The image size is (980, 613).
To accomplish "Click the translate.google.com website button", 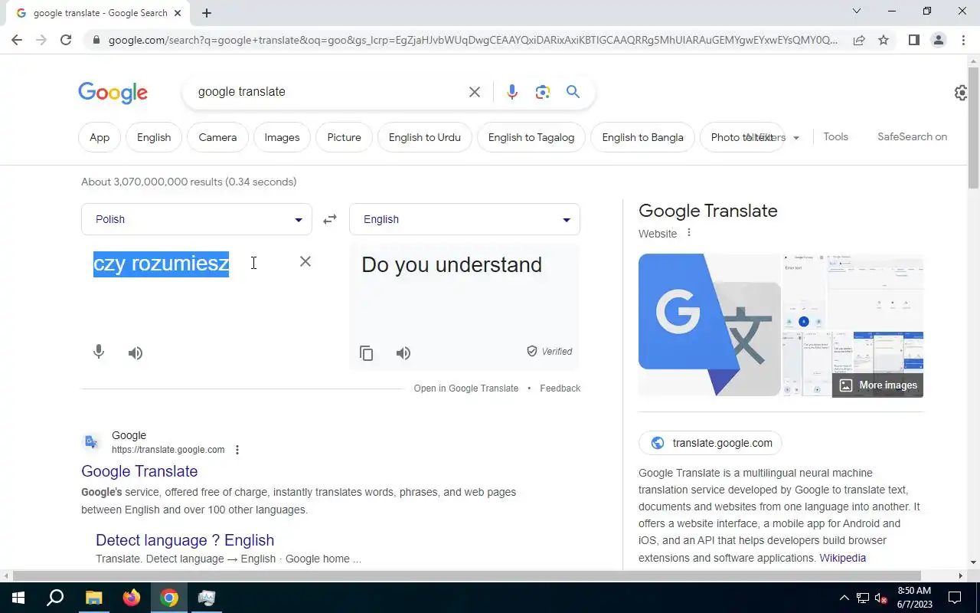I will (x=710, y=443).
